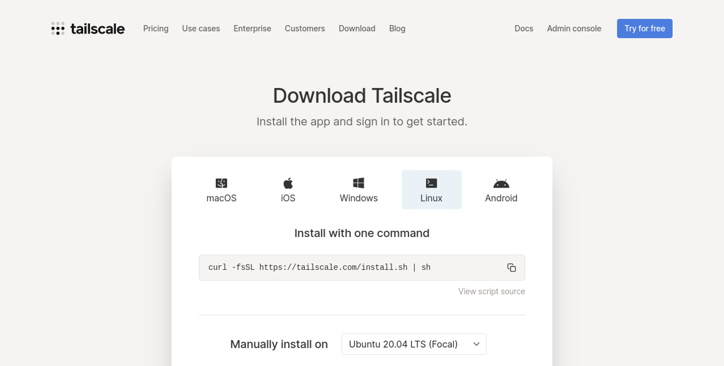The width and height of the screenshot is (724, 366).
Task: Click the Try for free button
Action: 644,28
